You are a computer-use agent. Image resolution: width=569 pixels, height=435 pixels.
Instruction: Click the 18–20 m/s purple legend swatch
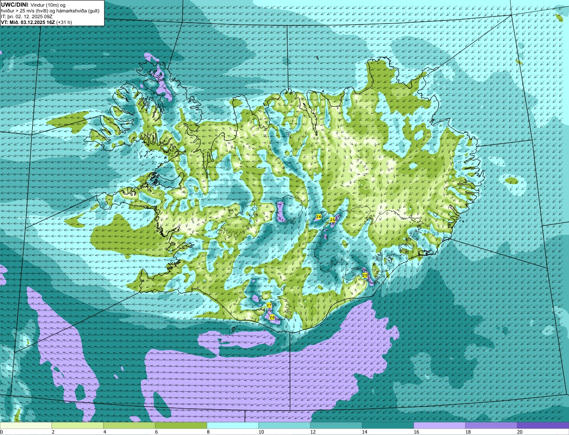pyautogui.click(x=491, y=425)
